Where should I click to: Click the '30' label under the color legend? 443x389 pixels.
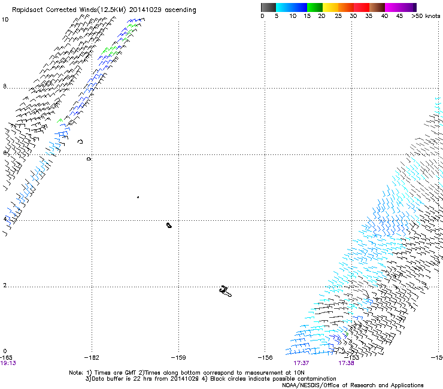tap(353, 16)
